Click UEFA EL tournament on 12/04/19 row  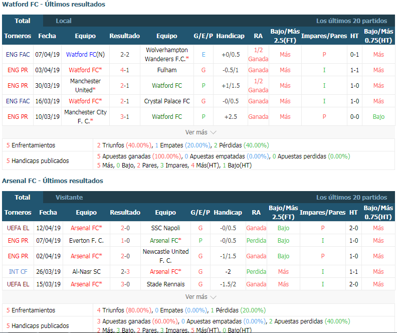click(18, 228)
